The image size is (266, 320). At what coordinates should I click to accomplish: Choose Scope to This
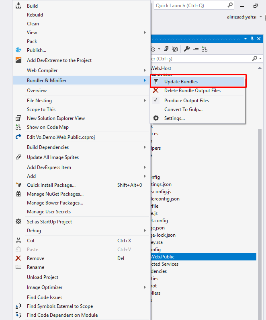(x=41, y=109)
